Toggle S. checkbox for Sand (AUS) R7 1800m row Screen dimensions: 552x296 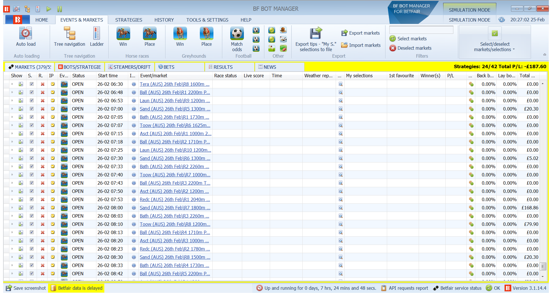coord(32,208)
